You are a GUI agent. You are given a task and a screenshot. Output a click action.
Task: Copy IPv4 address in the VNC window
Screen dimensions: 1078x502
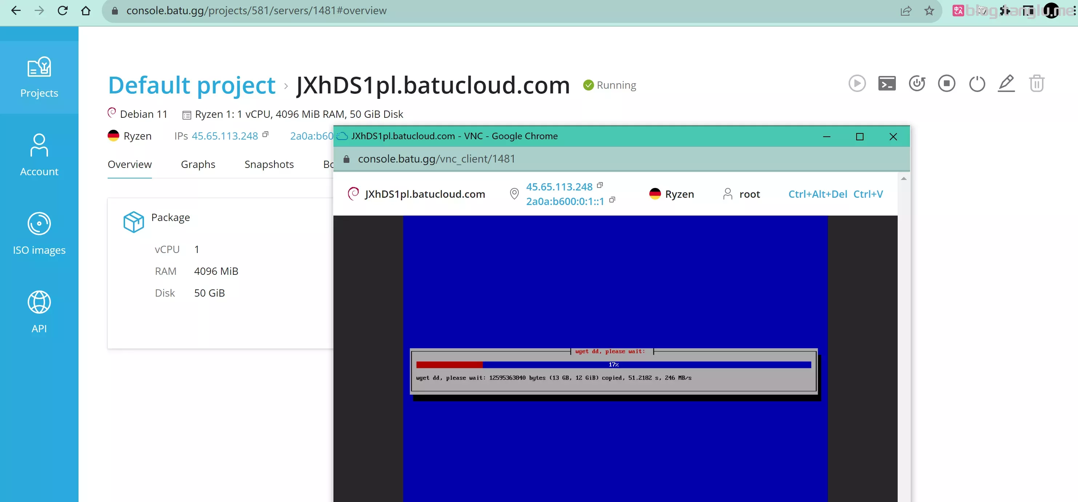click(x=600, y=185)
